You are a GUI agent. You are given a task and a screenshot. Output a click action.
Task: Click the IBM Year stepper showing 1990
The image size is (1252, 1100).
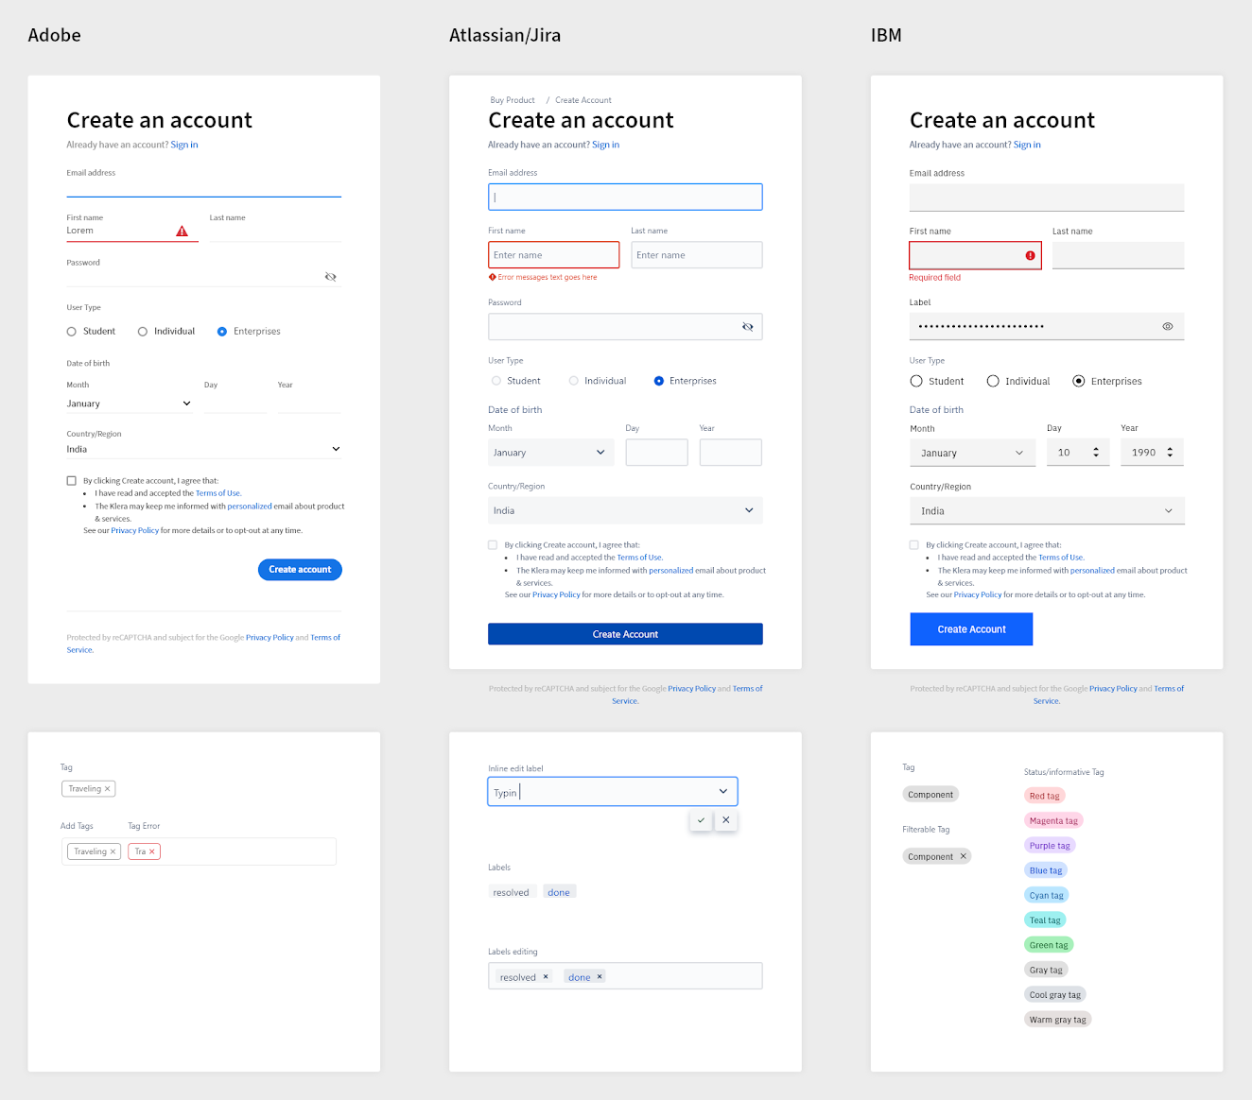click(x=1152, y=453)
